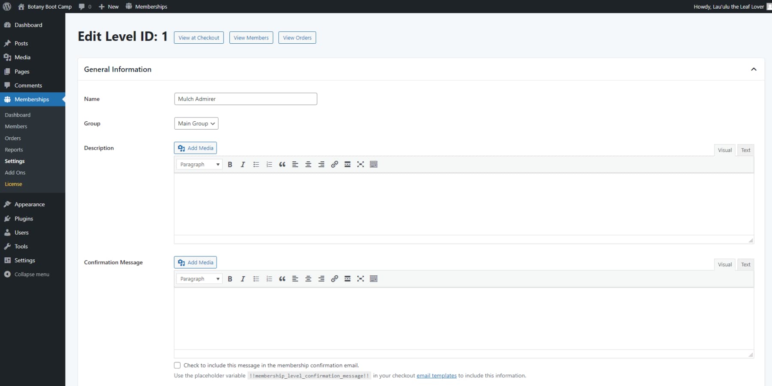Click inside the Name input field

[x=245, y=99]
